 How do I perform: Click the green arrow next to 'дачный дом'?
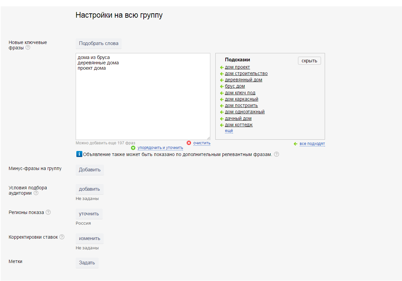[222, 119]
